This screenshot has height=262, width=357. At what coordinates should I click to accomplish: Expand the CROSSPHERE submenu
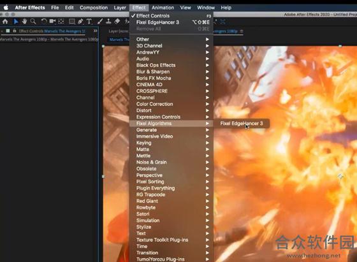click(x=171, y=91)
